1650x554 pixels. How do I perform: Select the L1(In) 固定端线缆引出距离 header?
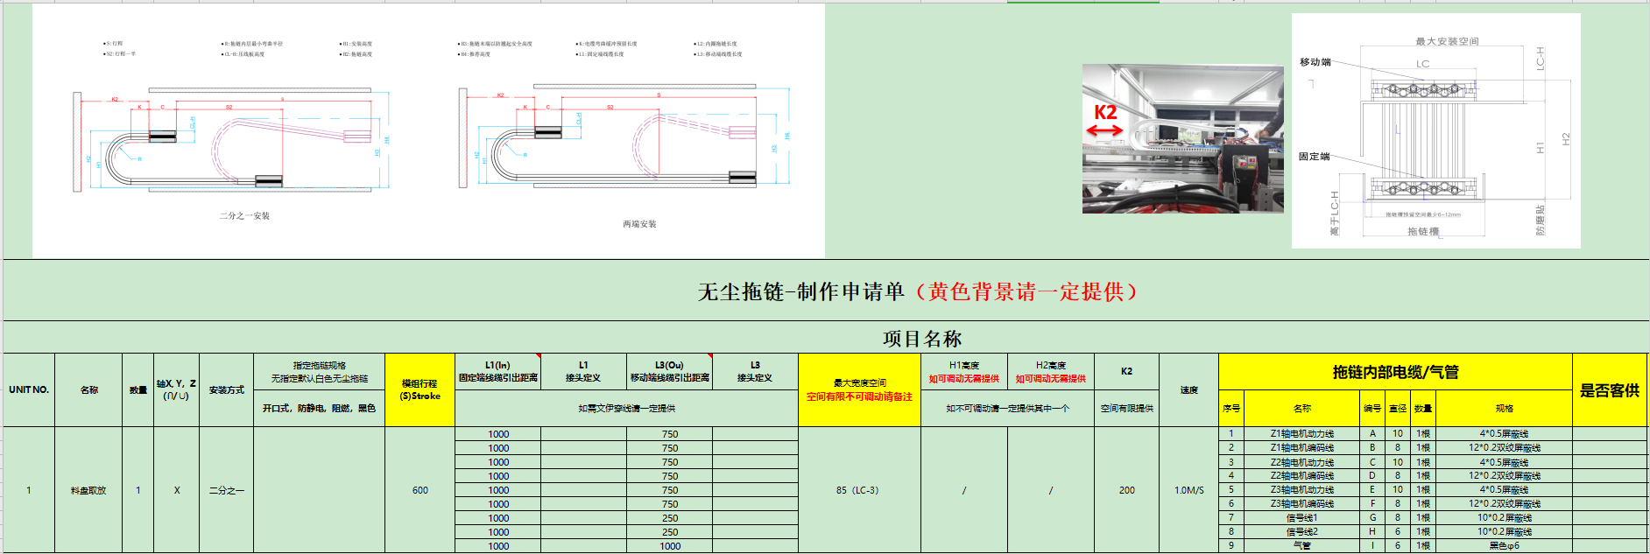pos(497,371)
